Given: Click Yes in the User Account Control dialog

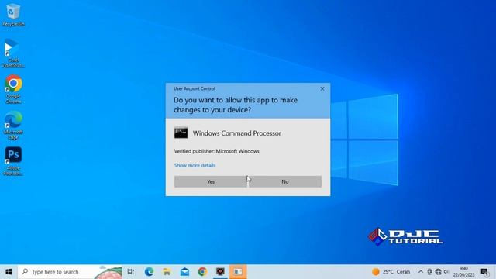Looking at the screenshot, I should click(211, 181).
